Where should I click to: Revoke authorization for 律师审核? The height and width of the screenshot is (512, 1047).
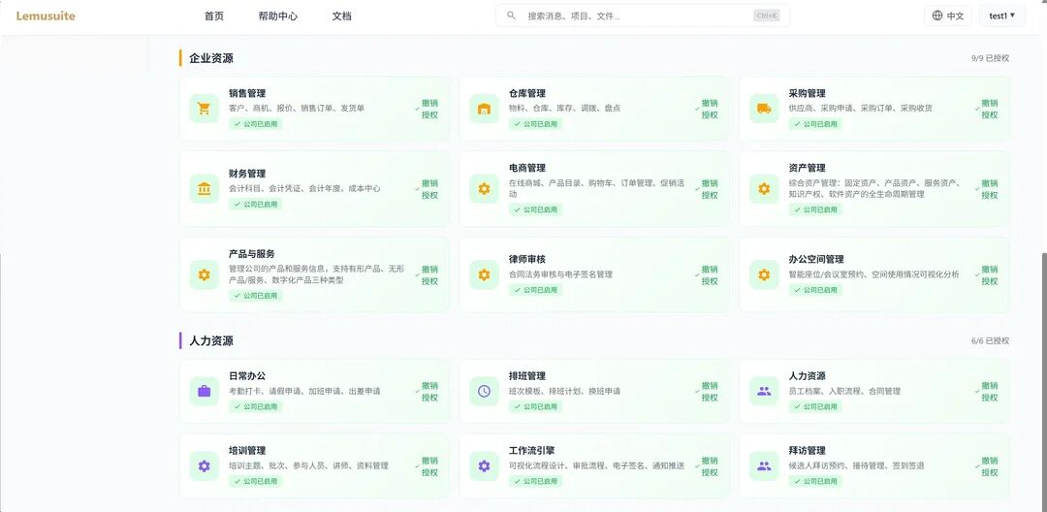(x=709, y=275)
